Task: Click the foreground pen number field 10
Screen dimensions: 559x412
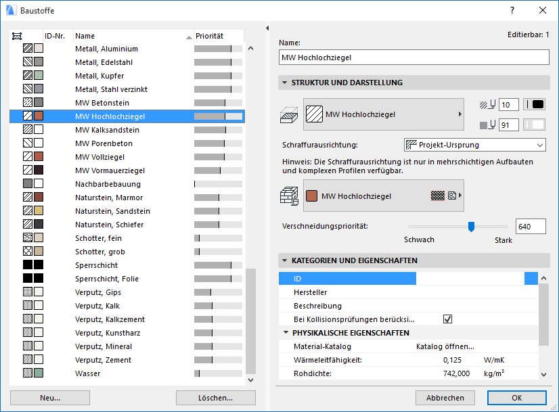Action: [508, 105]
